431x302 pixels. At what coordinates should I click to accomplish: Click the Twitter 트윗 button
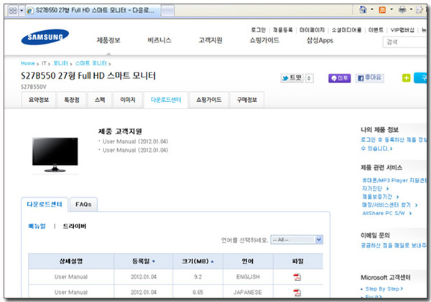click(292, 78)
